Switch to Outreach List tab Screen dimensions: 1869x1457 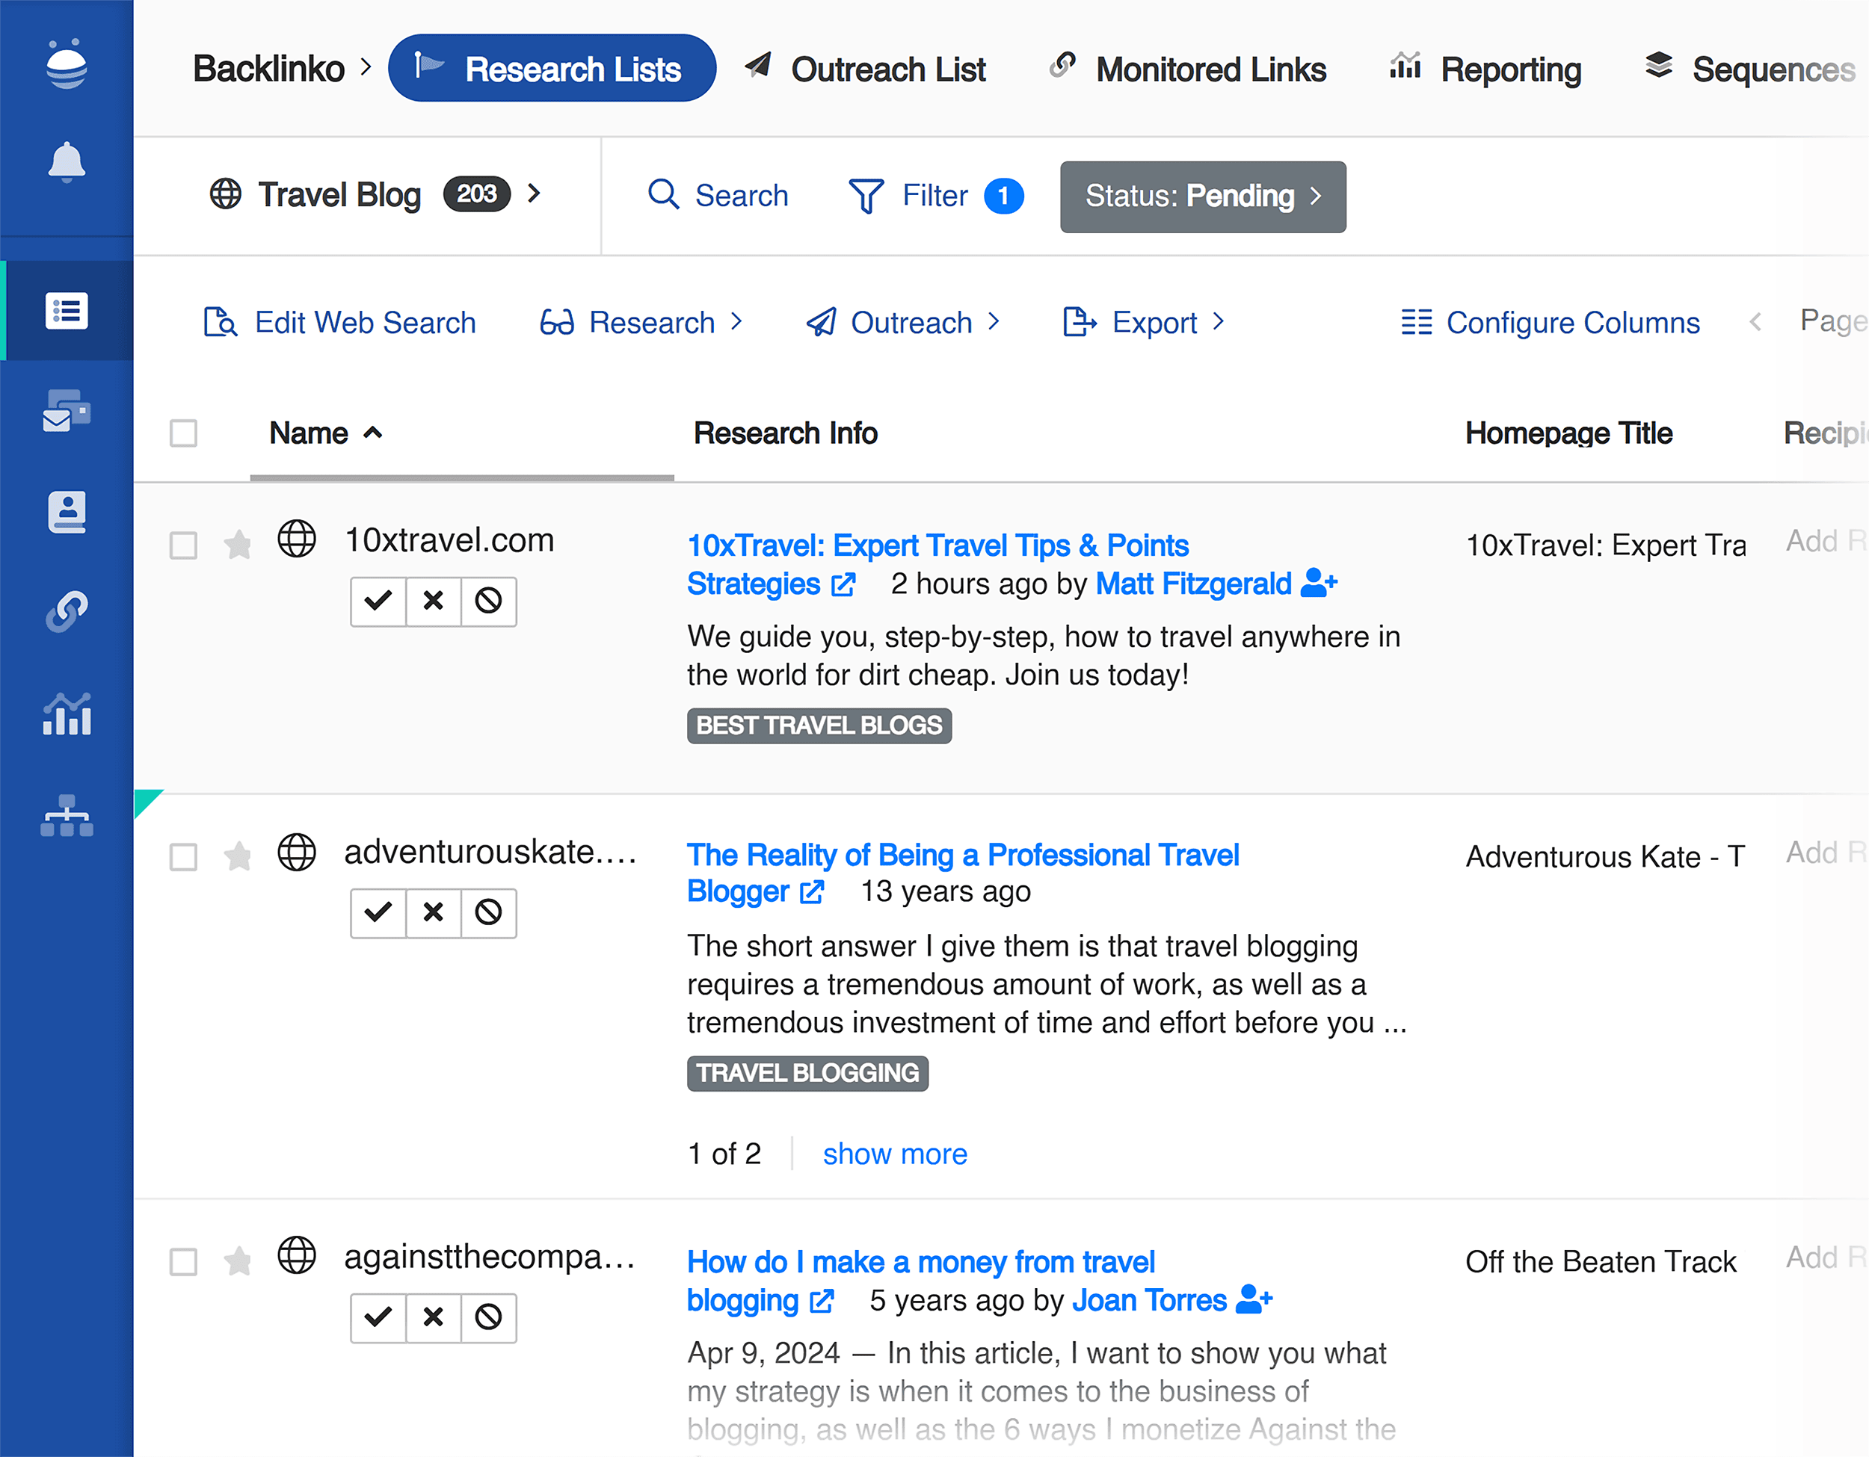tap(865, 69)
